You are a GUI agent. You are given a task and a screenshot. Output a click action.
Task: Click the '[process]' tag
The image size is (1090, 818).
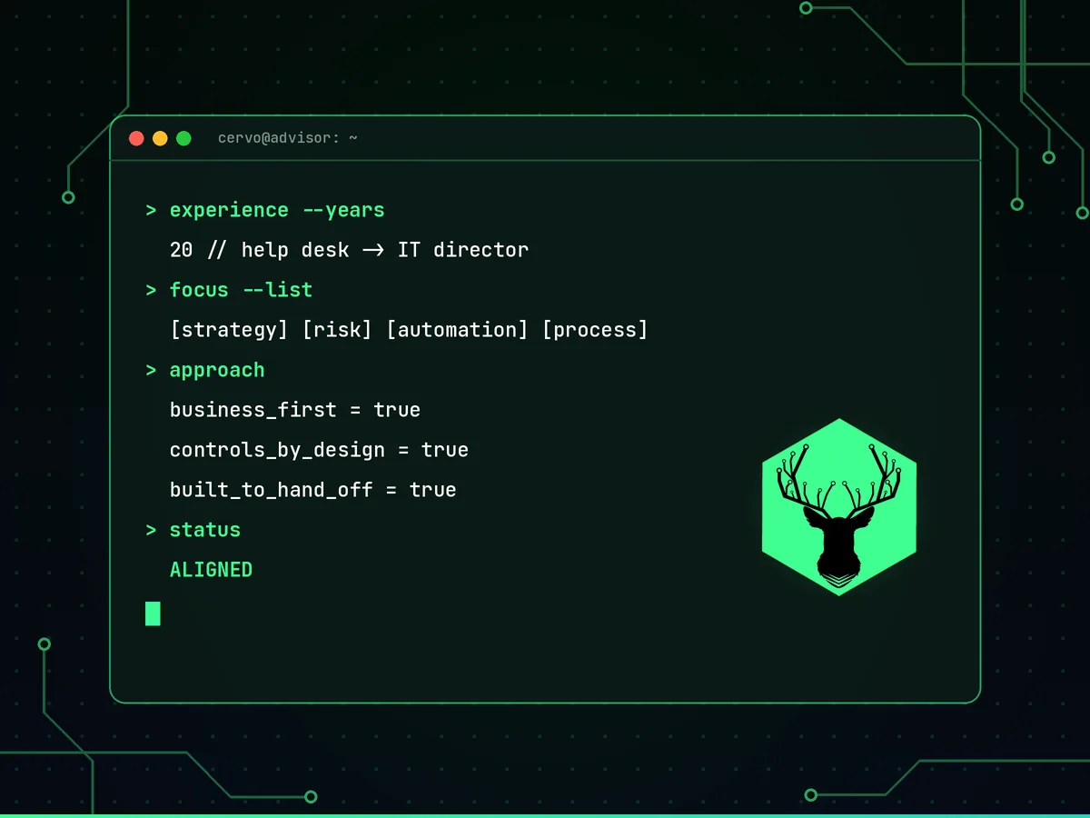pyautogui.click(x=595, y=330)
